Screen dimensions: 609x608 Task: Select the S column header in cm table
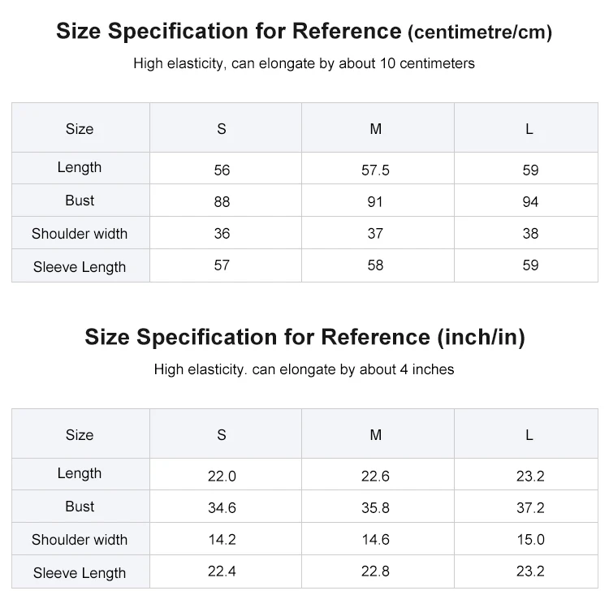point(226,127)
